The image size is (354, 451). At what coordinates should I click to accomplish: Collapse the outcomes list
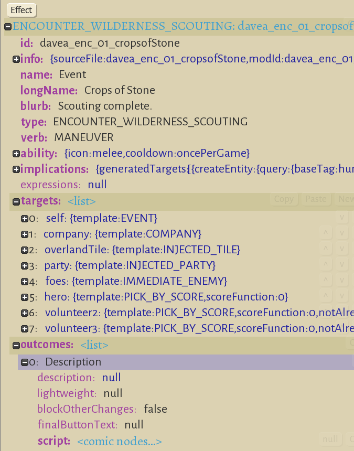[16, 345]
